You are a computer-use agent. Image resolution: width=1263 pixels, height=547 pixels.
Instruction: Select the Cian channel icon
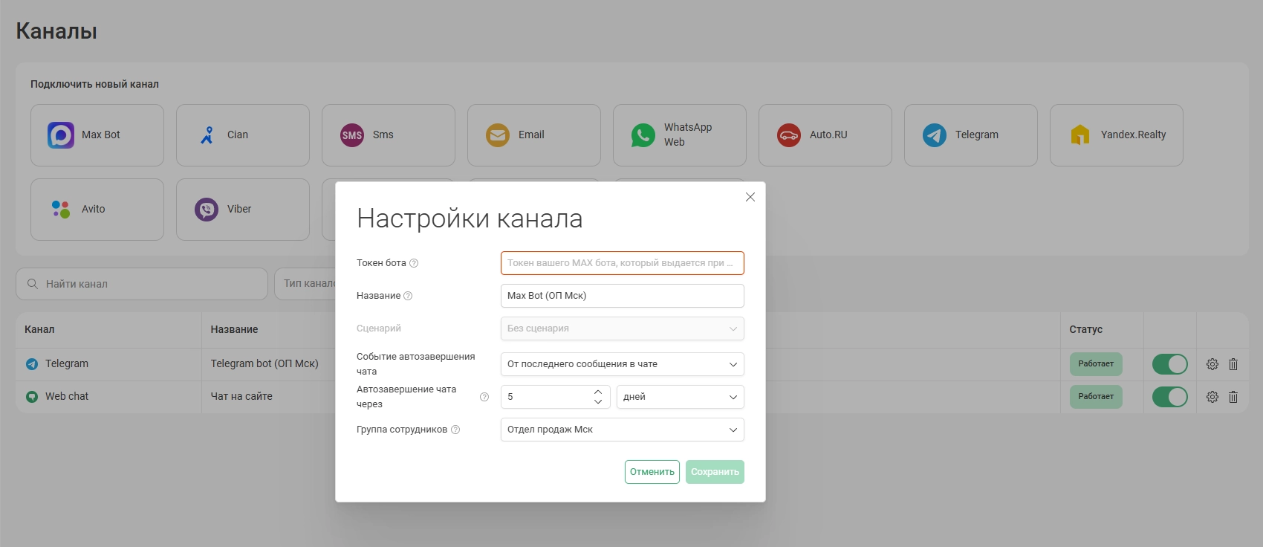coord(207,135)
